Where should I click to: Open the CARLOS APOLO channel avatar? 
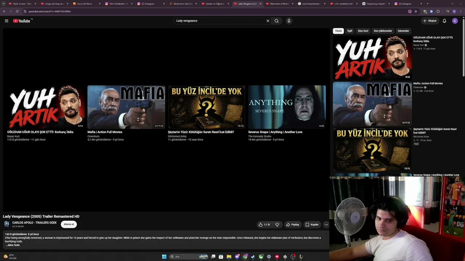(x=7, y=224)
